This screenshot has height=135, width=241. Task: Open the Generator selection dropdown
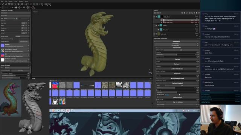point(176,45)
